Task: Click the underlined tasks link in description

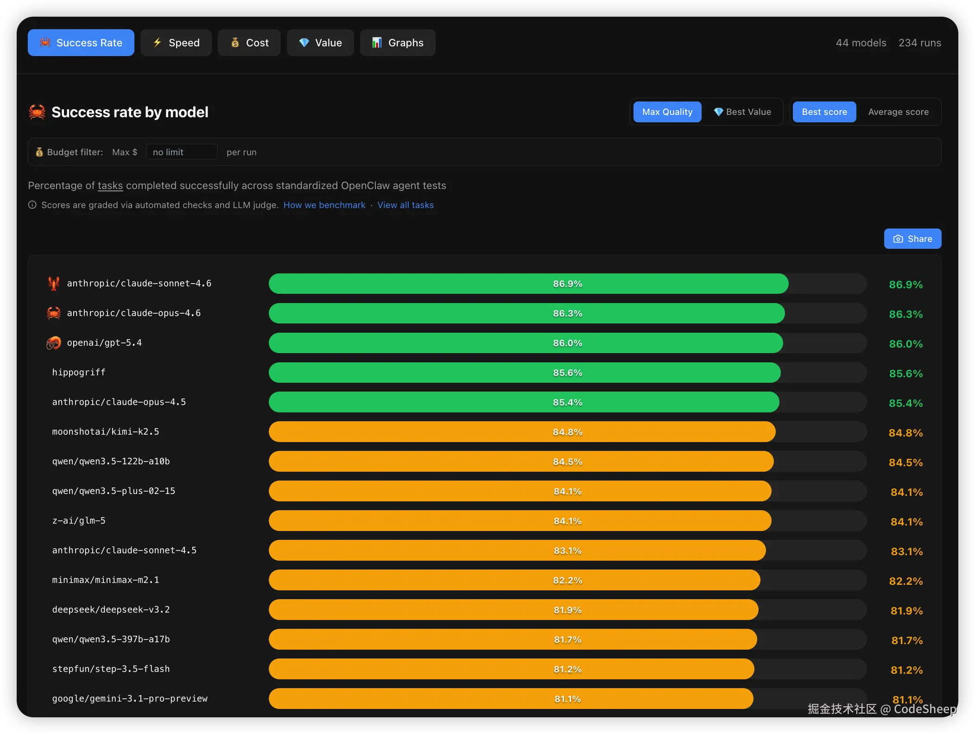Action: (x=110, y=185)
